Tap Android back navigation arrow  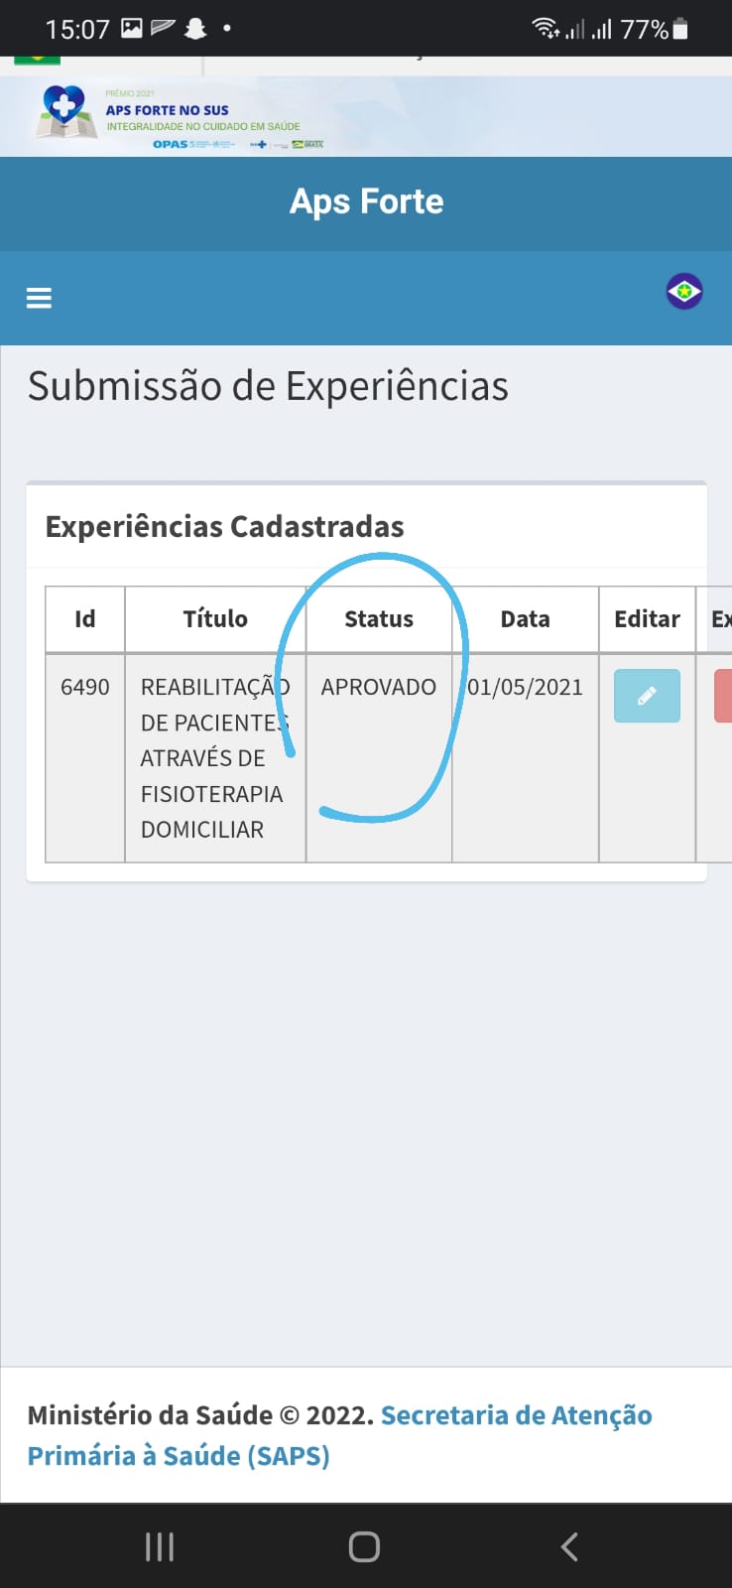pos(569,1546)
